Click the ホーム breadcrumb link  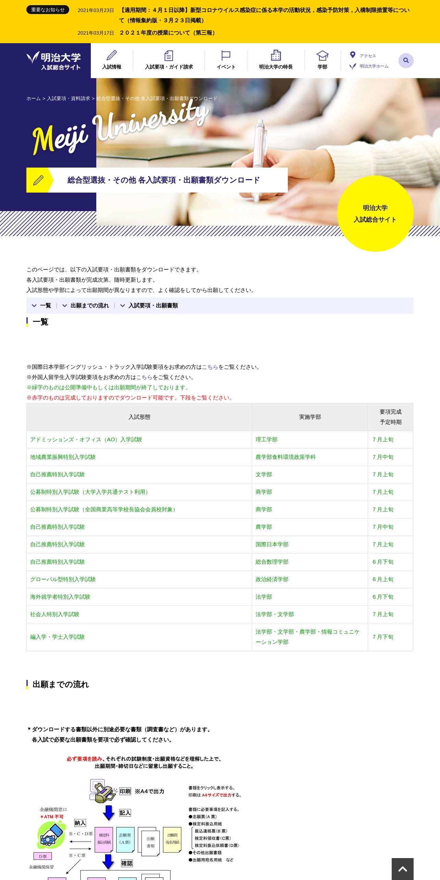34,98
